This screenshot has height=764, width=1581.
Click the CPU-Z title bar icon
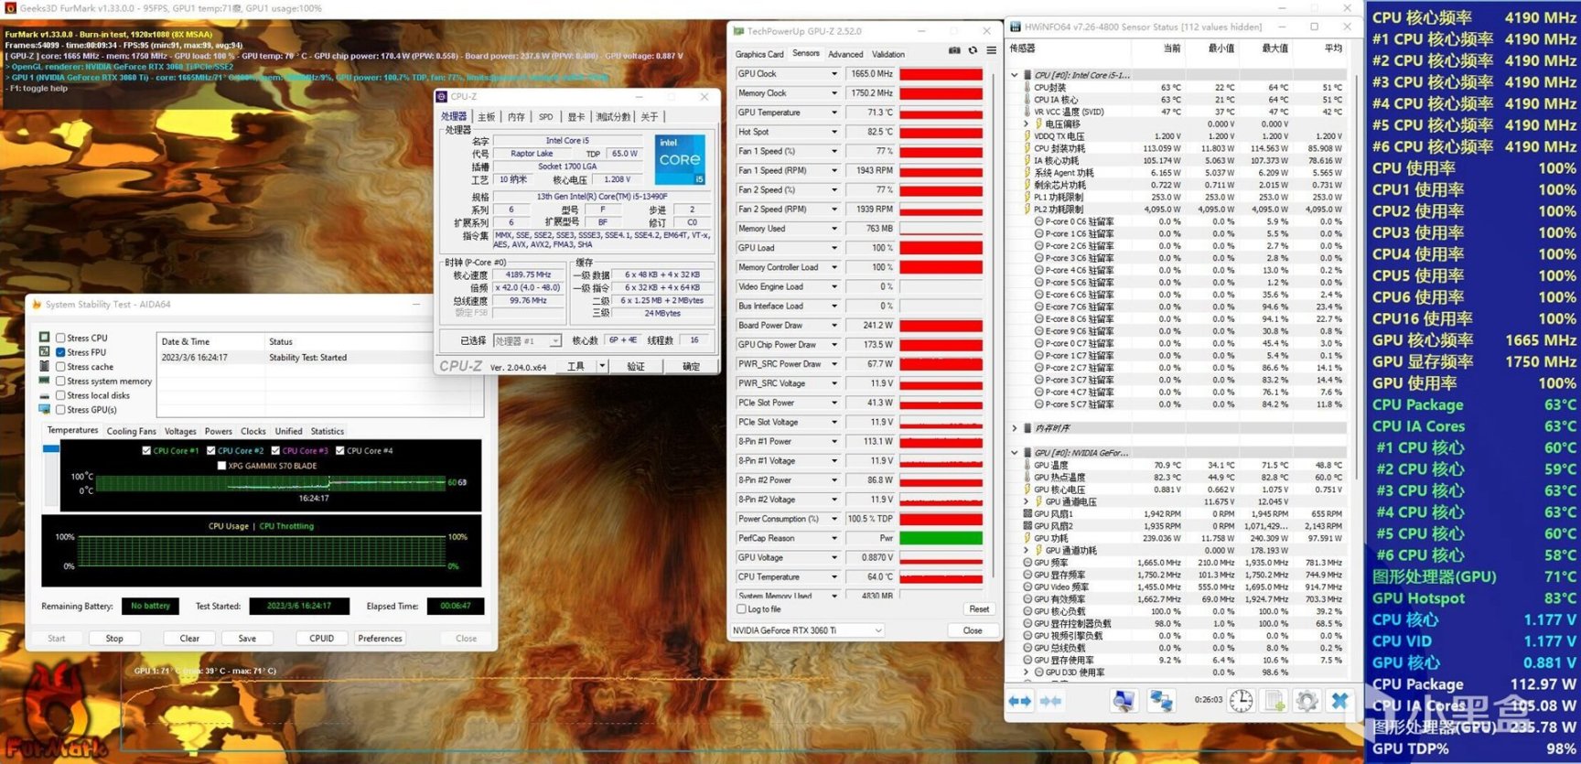pyautogui.click(x=442, y=96)
